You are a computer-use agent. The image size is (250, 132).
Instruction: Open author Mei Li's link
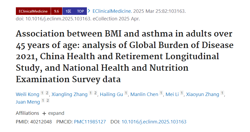click(x=172, y=94)
